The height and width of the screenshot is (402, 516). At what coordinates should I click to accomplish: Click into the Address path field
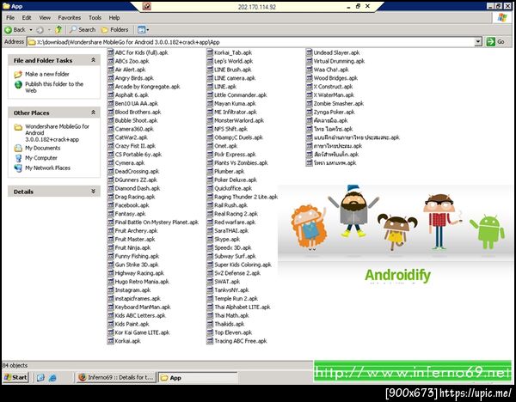point(251,42)
